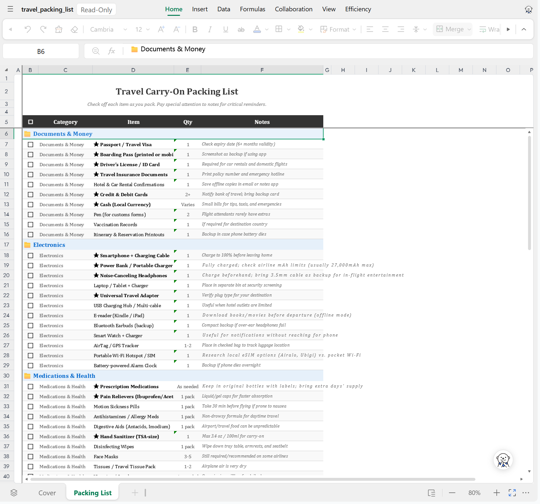Open the View tab
540x504 pixels.
[x=329, y=9]
